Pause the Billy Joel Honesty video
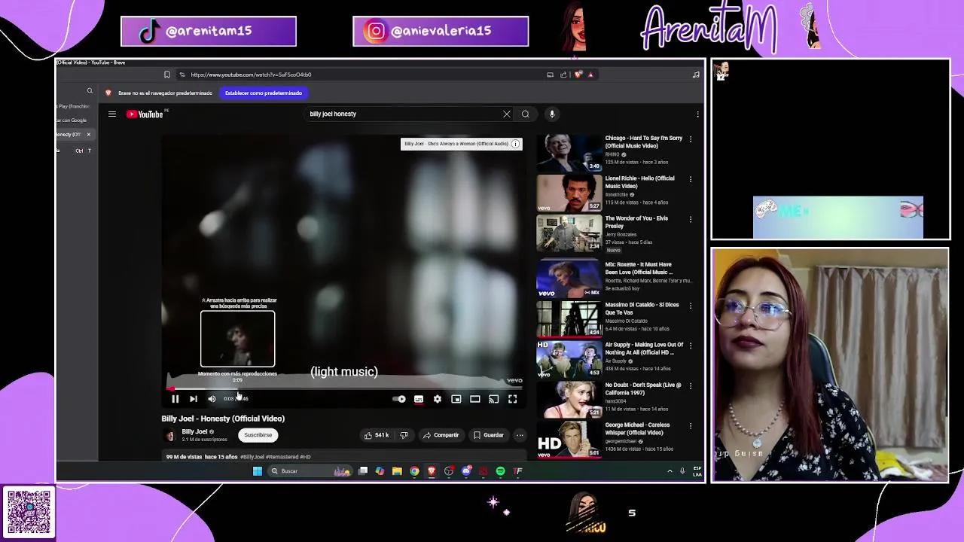Screen dimensions: 964x542 click(175, 399)
